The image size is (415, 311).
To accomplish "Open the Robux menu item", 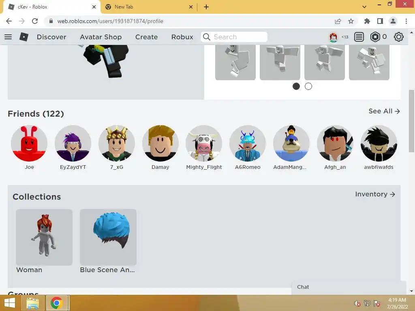I will tap(182, 37).
